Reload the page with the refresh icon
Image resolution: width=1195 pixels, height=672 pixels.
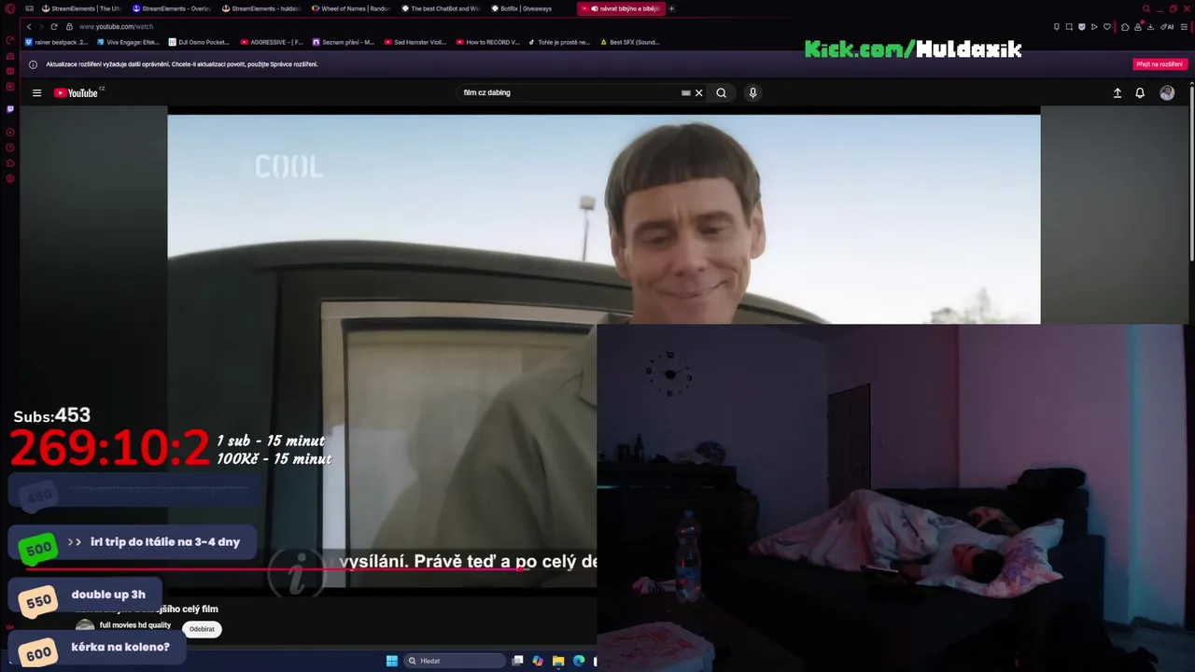[53, 26]
